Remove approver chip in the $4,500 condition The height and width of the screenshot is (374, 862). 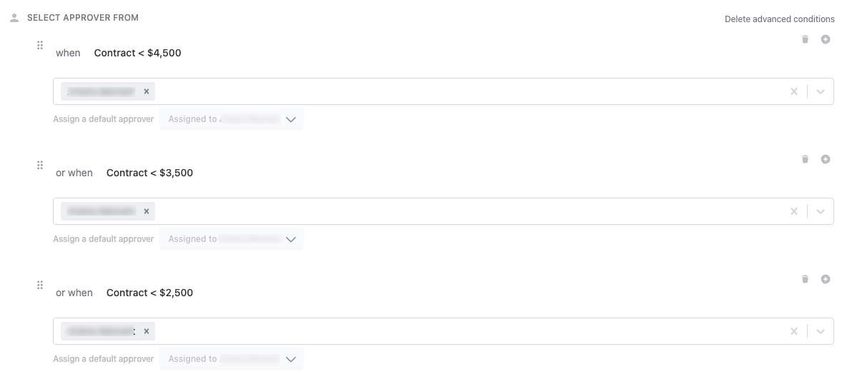147,91
